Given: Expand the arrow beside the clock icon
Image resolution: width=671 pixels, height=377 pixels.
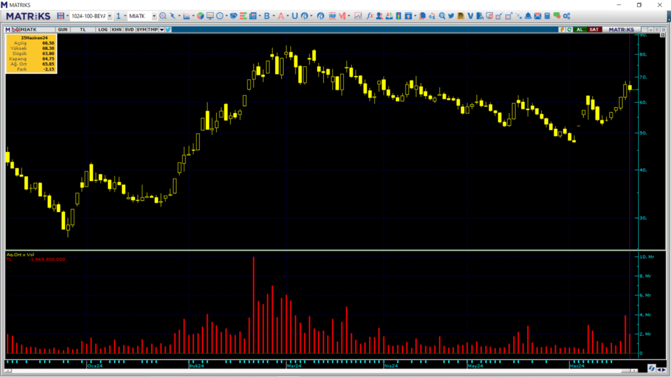Looking at the screenshot, I should tap(226, 16).
